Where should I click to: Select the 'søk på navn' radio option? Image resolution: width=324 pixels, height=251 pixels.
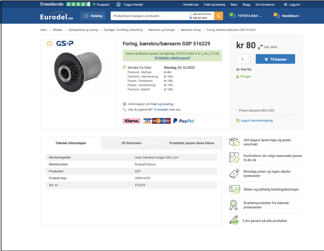pos(191,18)
